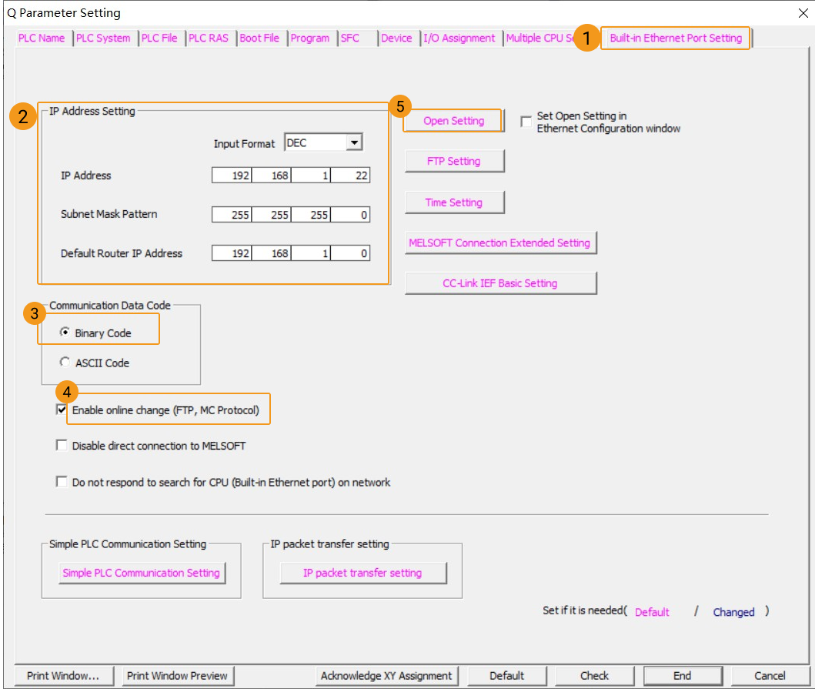Disable online change for FTP, MC Protocol
Viewport: 815px width, 689px height.
(x=62, y=410)
